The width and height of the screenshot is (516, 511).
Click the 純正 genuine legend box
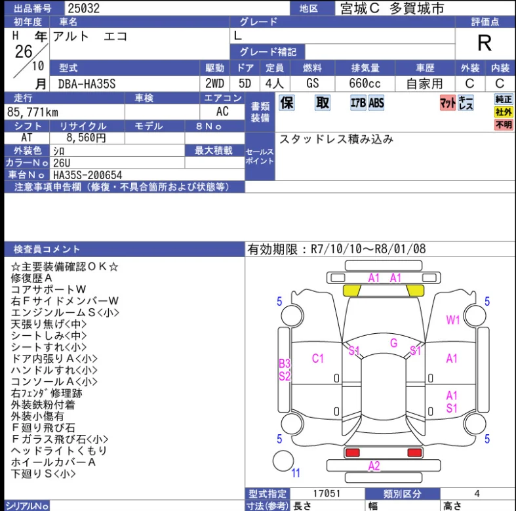(504, 99)
